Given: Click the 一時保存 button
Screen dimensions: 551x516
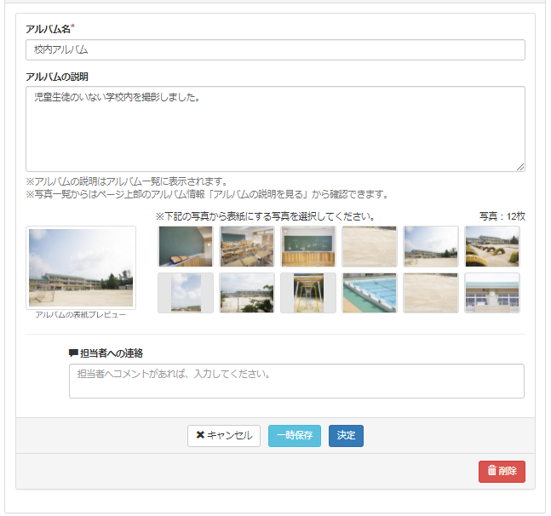Looking at the screenshot, I should [295, 436].
